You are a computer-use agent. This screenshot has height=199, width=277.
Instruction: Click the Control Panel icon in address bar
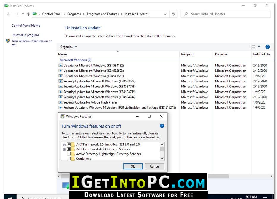35,14
